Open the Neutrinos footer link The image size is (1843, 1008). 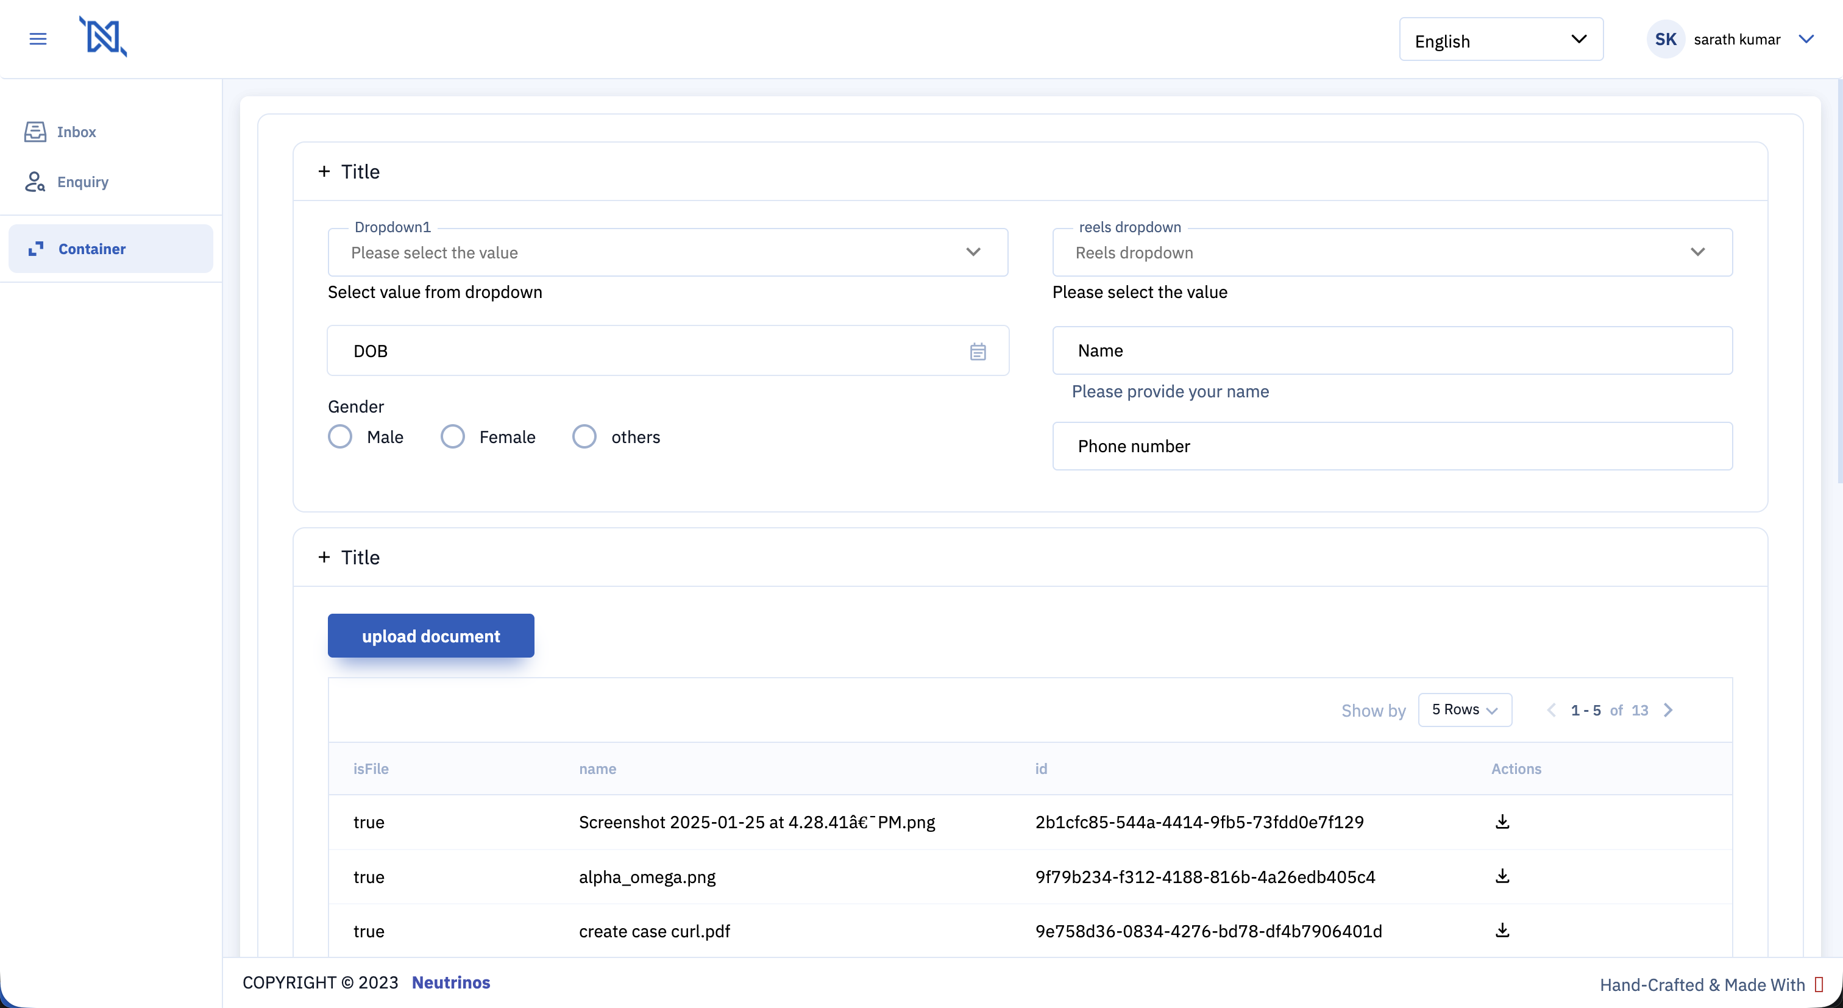(x=451, y=982)
